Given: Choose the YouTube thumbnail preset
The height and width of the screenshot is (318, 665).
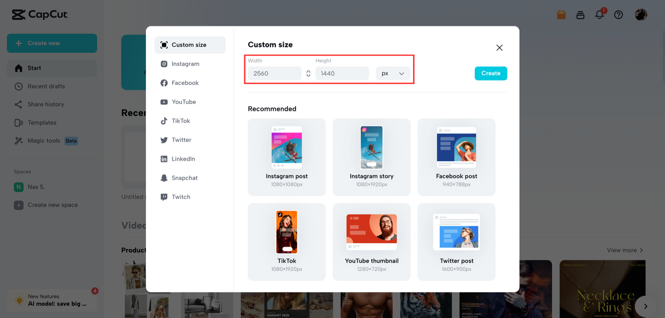Looking at the screenshot, I should 371,242.
